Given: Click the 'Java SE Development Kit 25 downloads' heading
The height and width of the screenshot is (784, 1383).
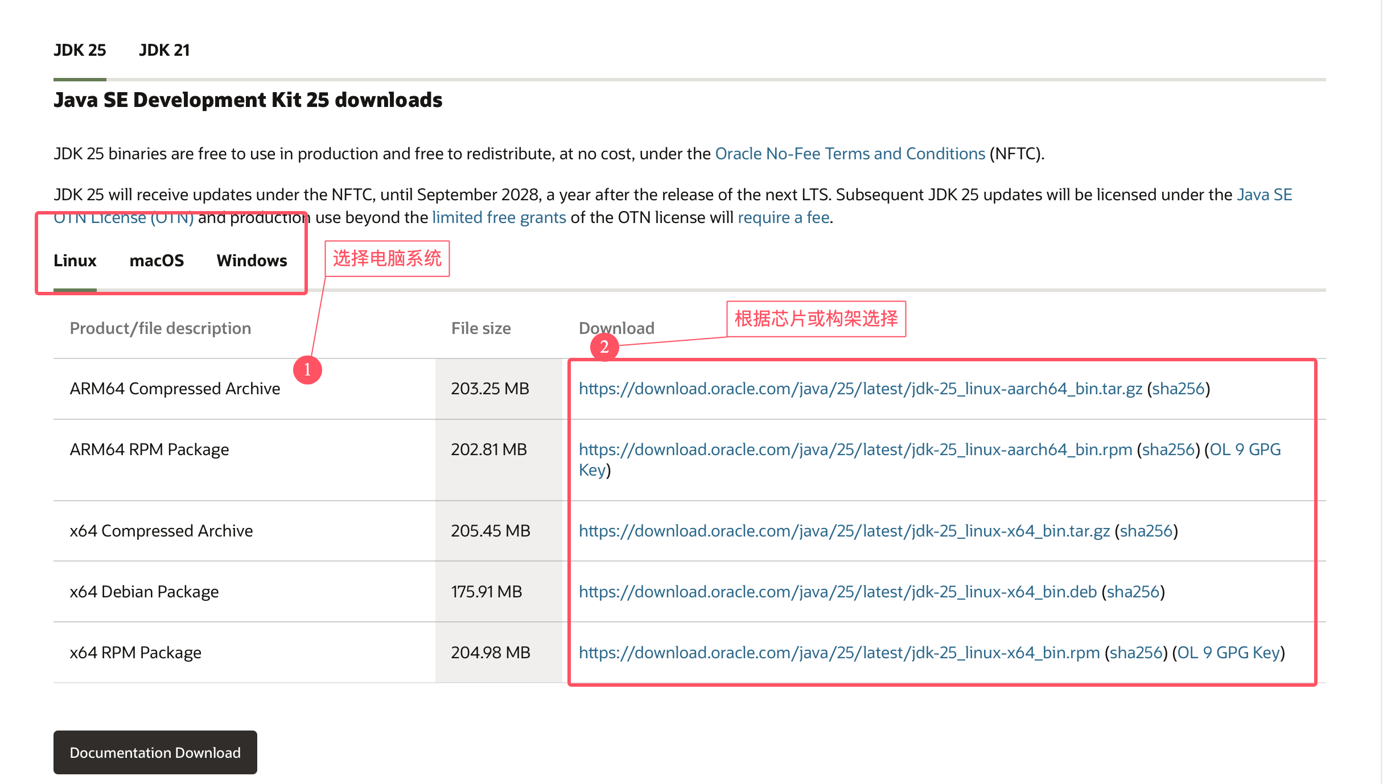Looking at the screenshot, I should tap(248, 100).
